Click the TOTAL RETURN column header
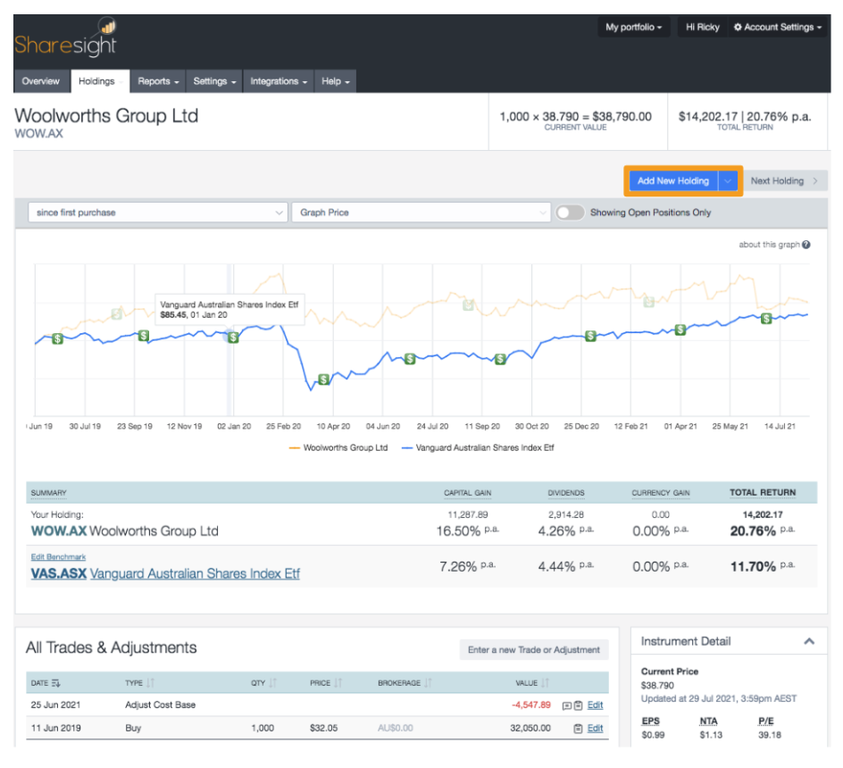The height and width of the screenshot is (768, 843). click(763, 493)
